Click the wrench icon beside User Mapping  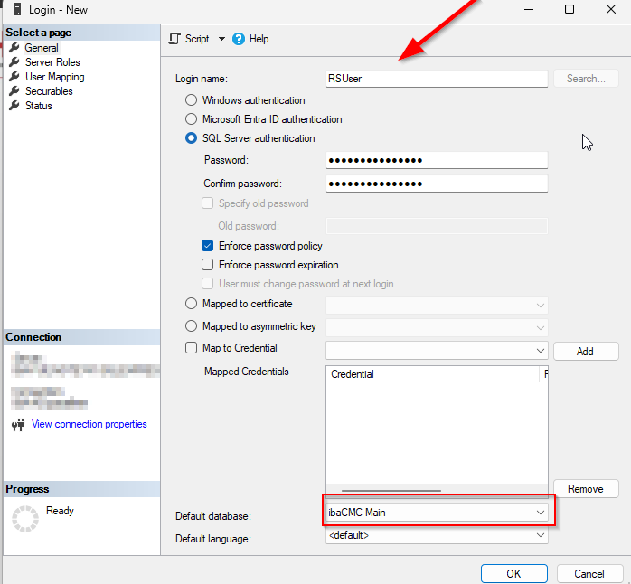coord(14,77)
